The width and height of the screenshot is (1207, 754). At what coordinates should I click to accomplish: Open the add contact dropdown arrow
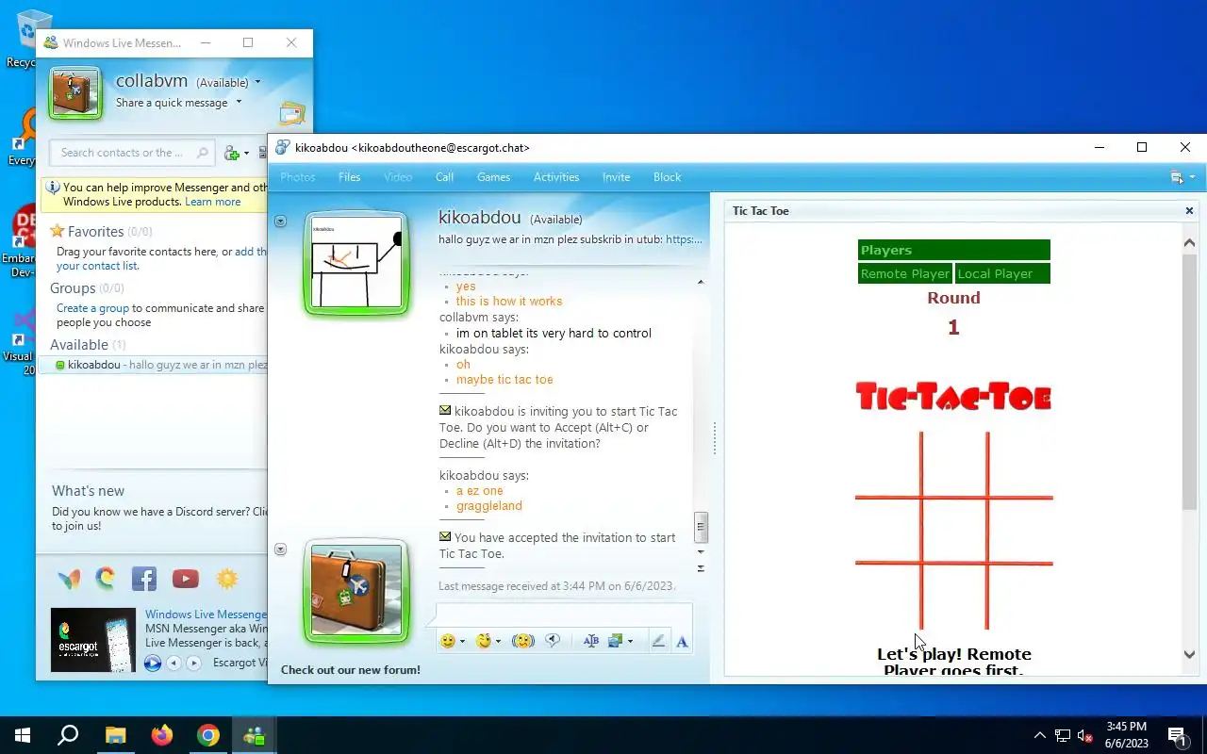pos(247,154)
